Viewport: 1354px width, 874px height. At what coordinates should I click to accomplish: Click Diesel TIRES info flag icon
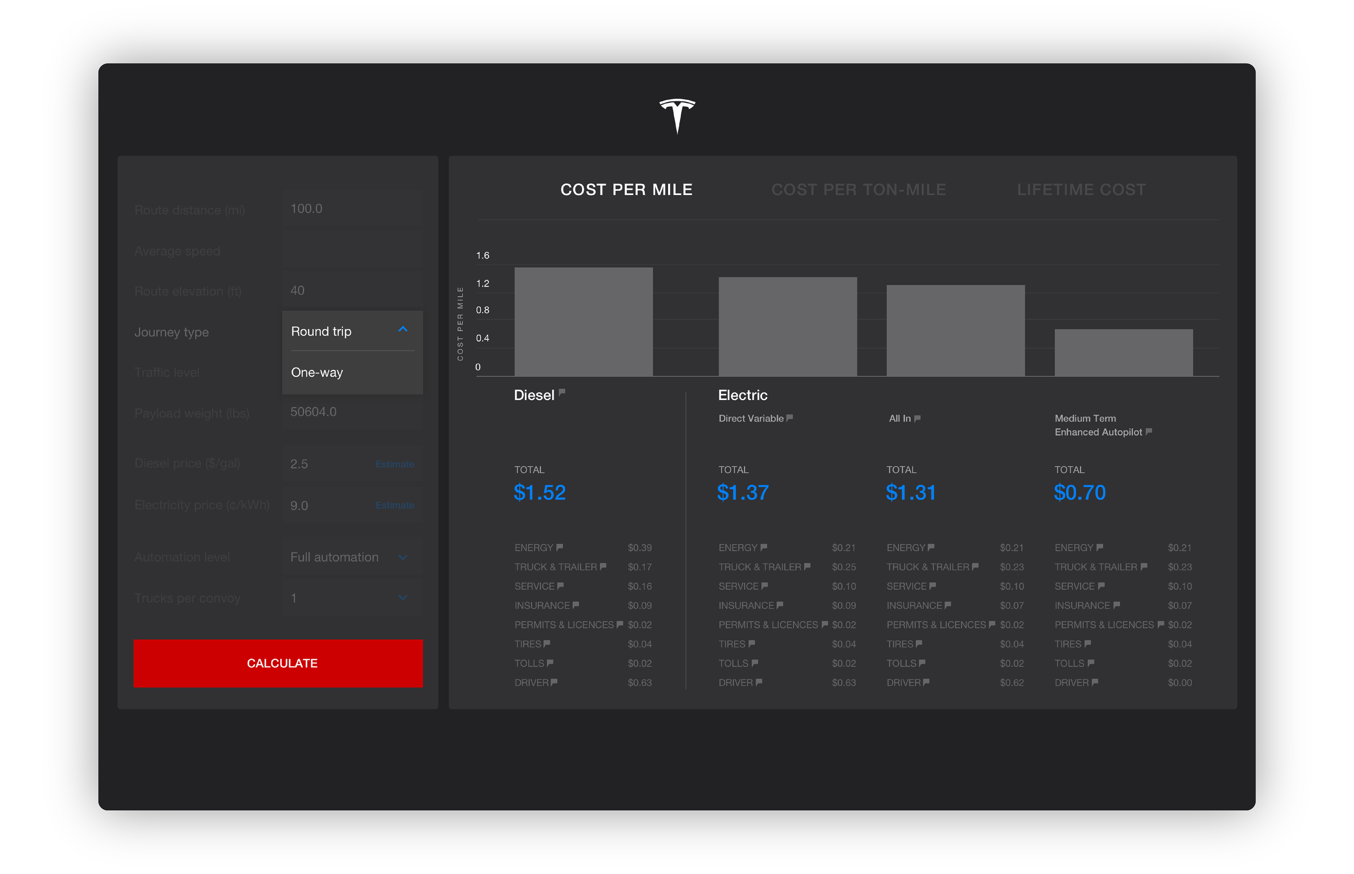pos(547,644)
